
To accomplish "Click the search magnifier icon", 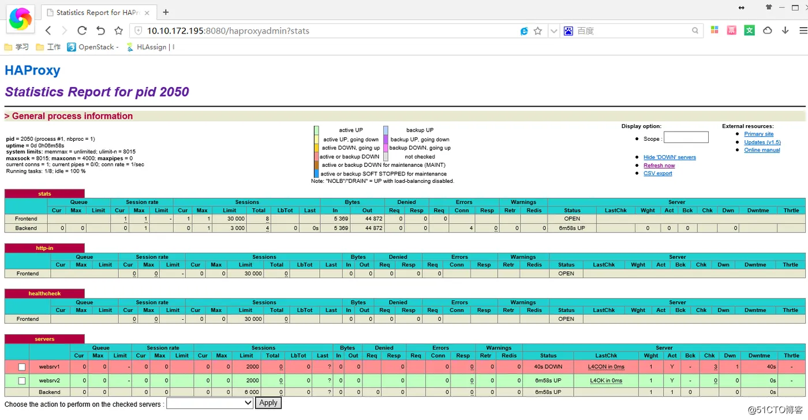I will (695, 31).
